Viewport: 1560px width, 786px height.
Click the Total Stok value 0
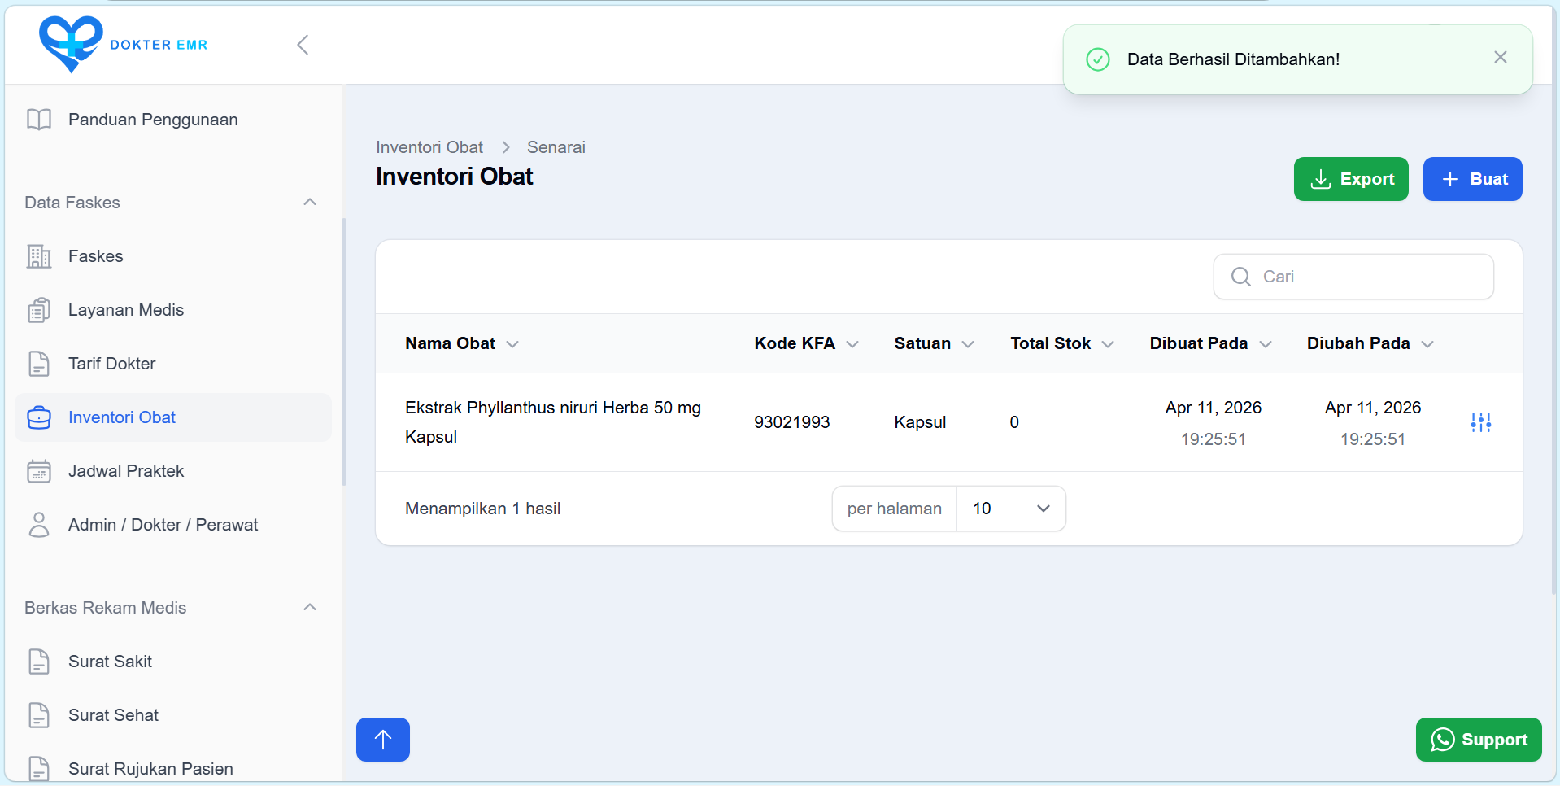point(1014,422)
